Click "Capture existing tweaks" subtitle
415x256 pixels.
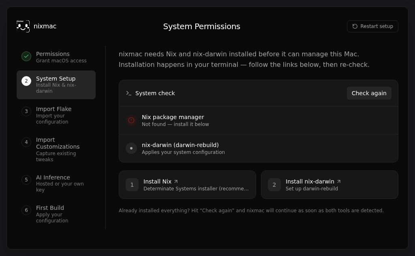click(56, 156)
